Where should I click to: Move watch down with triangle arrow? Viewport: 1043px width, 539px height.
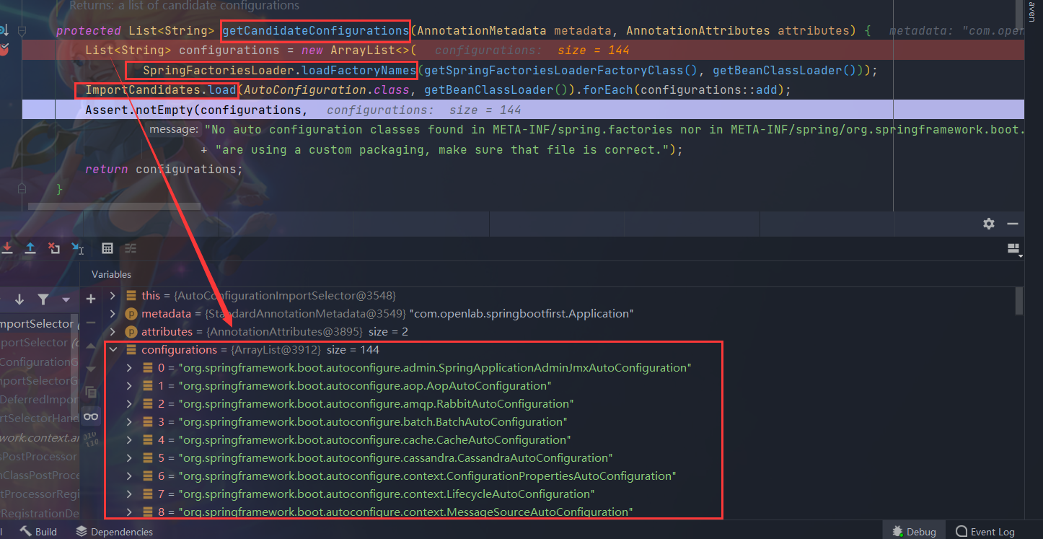coord(91,369)
